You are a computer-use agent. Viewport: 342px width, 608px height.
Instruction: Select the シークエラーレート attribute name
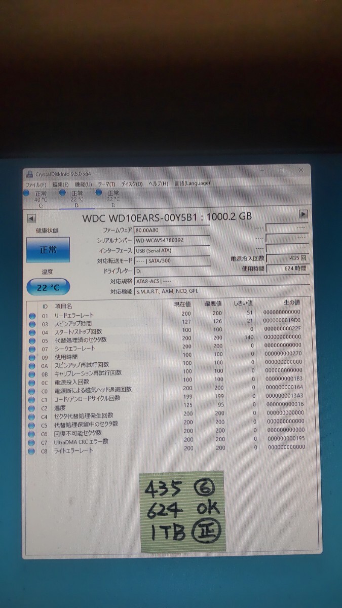(74, 348)
